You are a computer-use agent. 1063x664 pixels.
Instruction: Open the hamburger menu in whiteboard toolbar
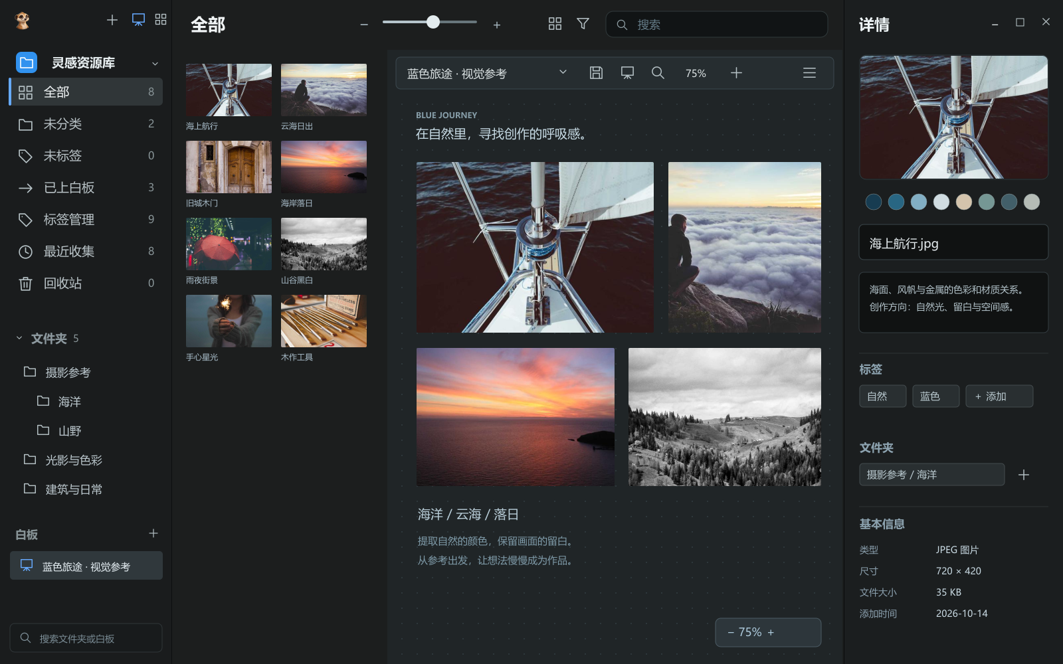pos(809,73)
